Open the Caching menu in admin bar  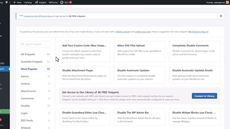28,3
